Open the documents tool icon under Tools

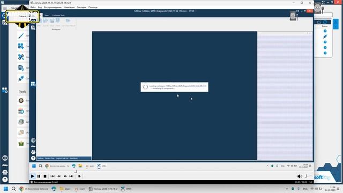[x=21, y=132]
